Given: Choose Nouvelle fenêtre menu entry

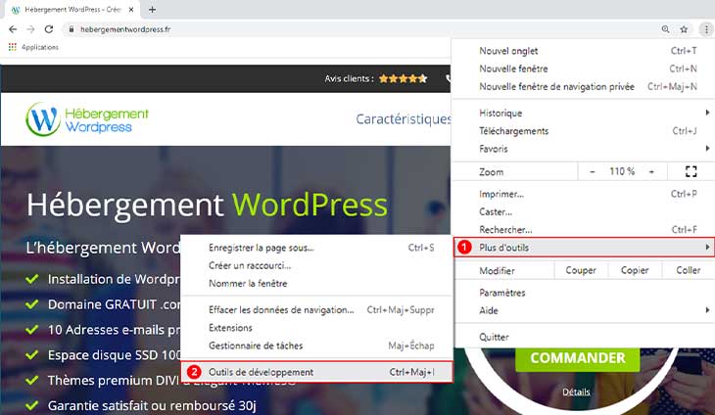Looking at the screenshot, I should [x=584, y=69].
